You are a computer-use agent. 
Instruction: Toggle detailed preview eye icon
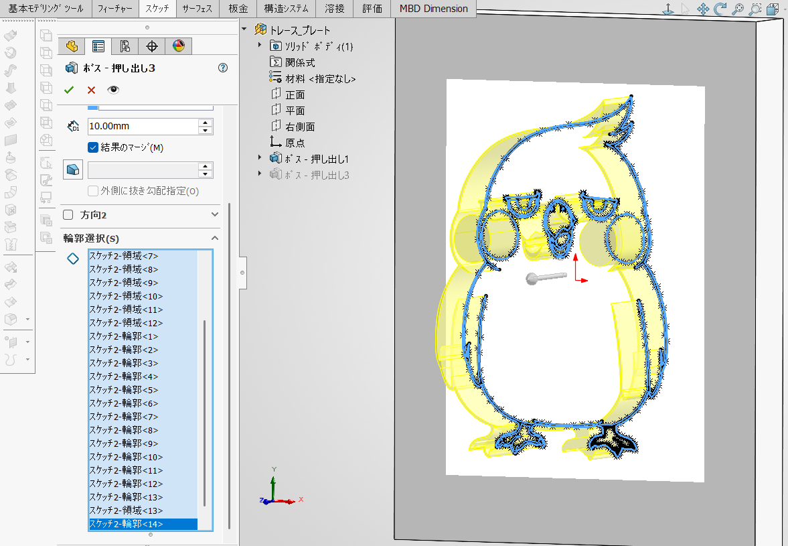pos(113,90)
